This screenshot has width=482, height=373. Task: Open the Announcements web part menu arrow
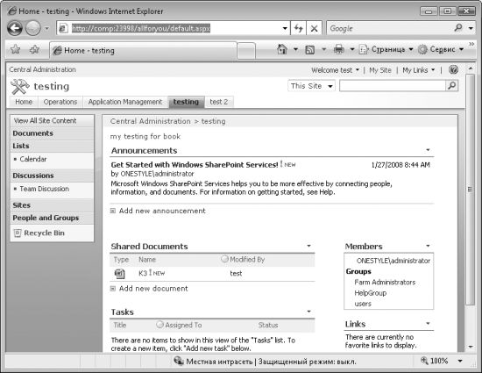pyautogui.click(x=428, y=150)
